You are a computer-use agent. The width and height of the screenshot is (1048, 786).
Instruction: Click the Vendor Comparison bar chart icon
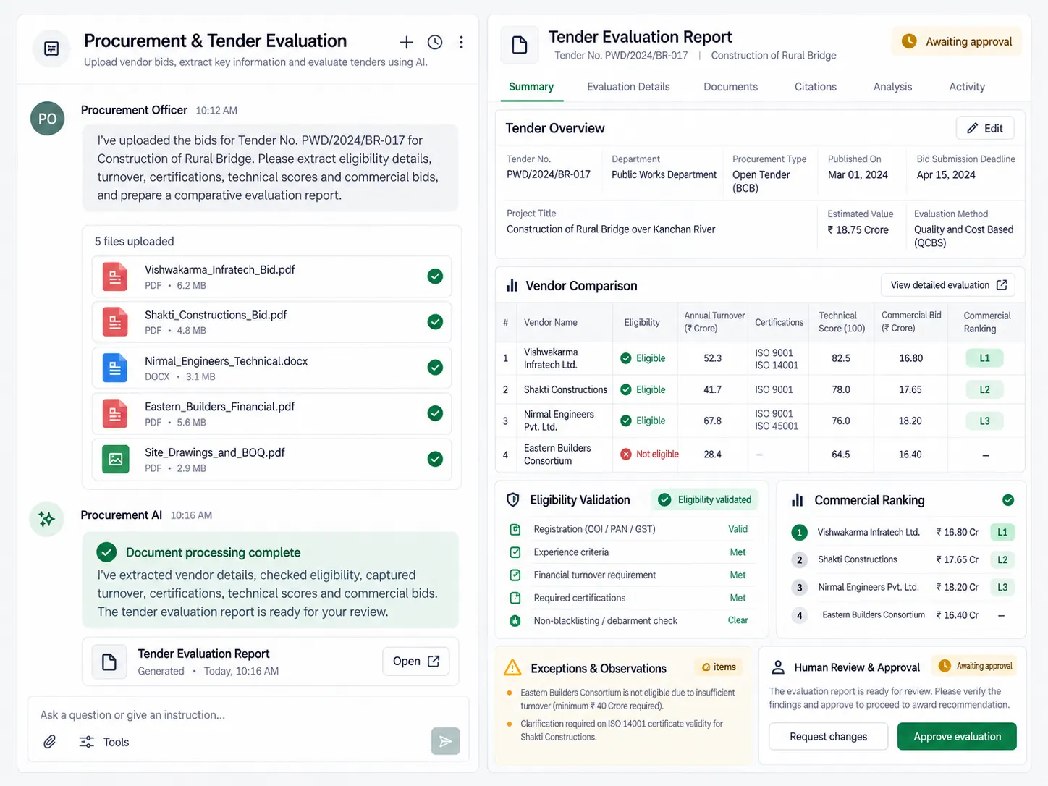click(512, 286)
